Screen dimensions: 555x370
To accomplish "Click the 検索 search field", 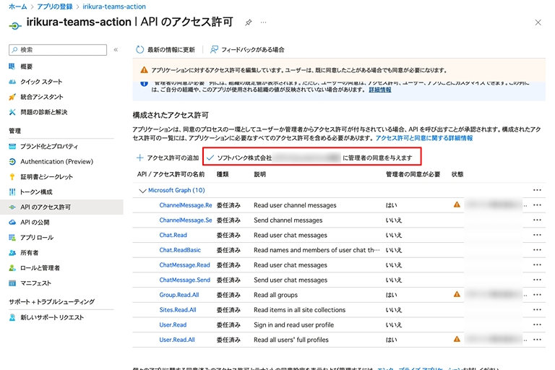I will 58,50.
